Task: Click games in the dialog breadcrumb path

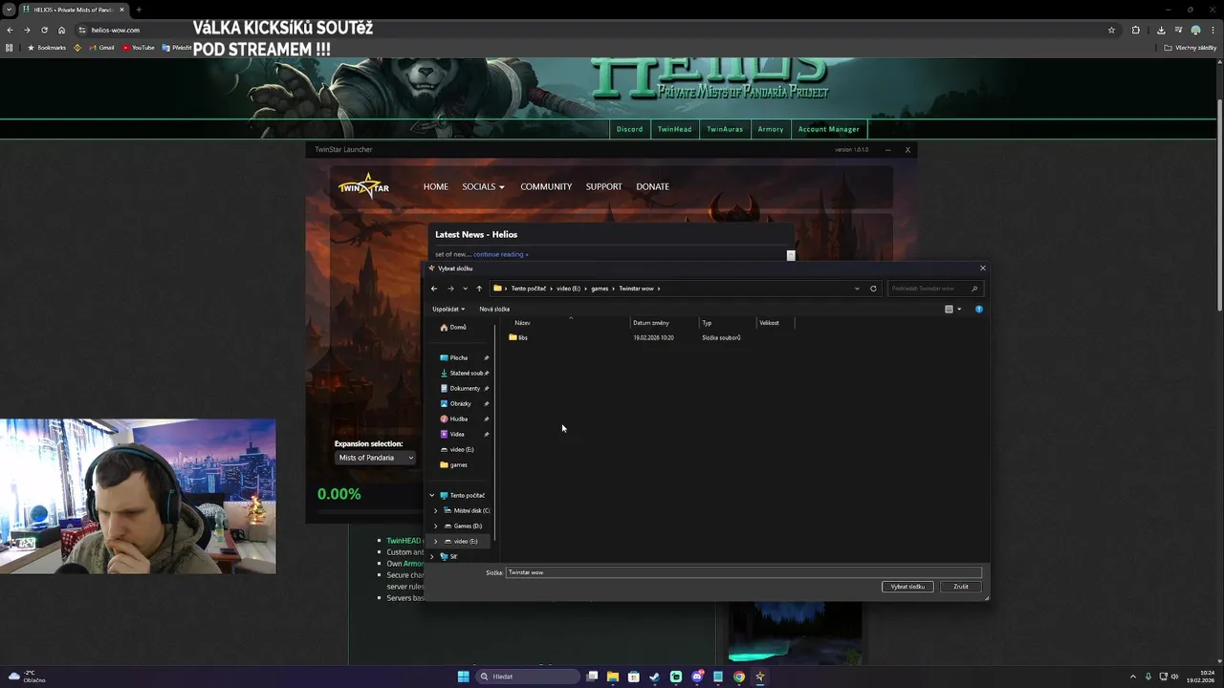Action: 600,289
